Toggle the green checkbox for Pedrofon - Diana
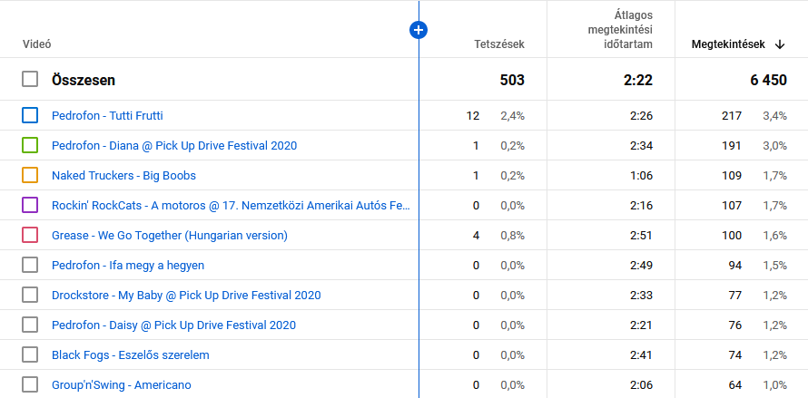The height and width of the screenshot is (398, 808). 30,145
